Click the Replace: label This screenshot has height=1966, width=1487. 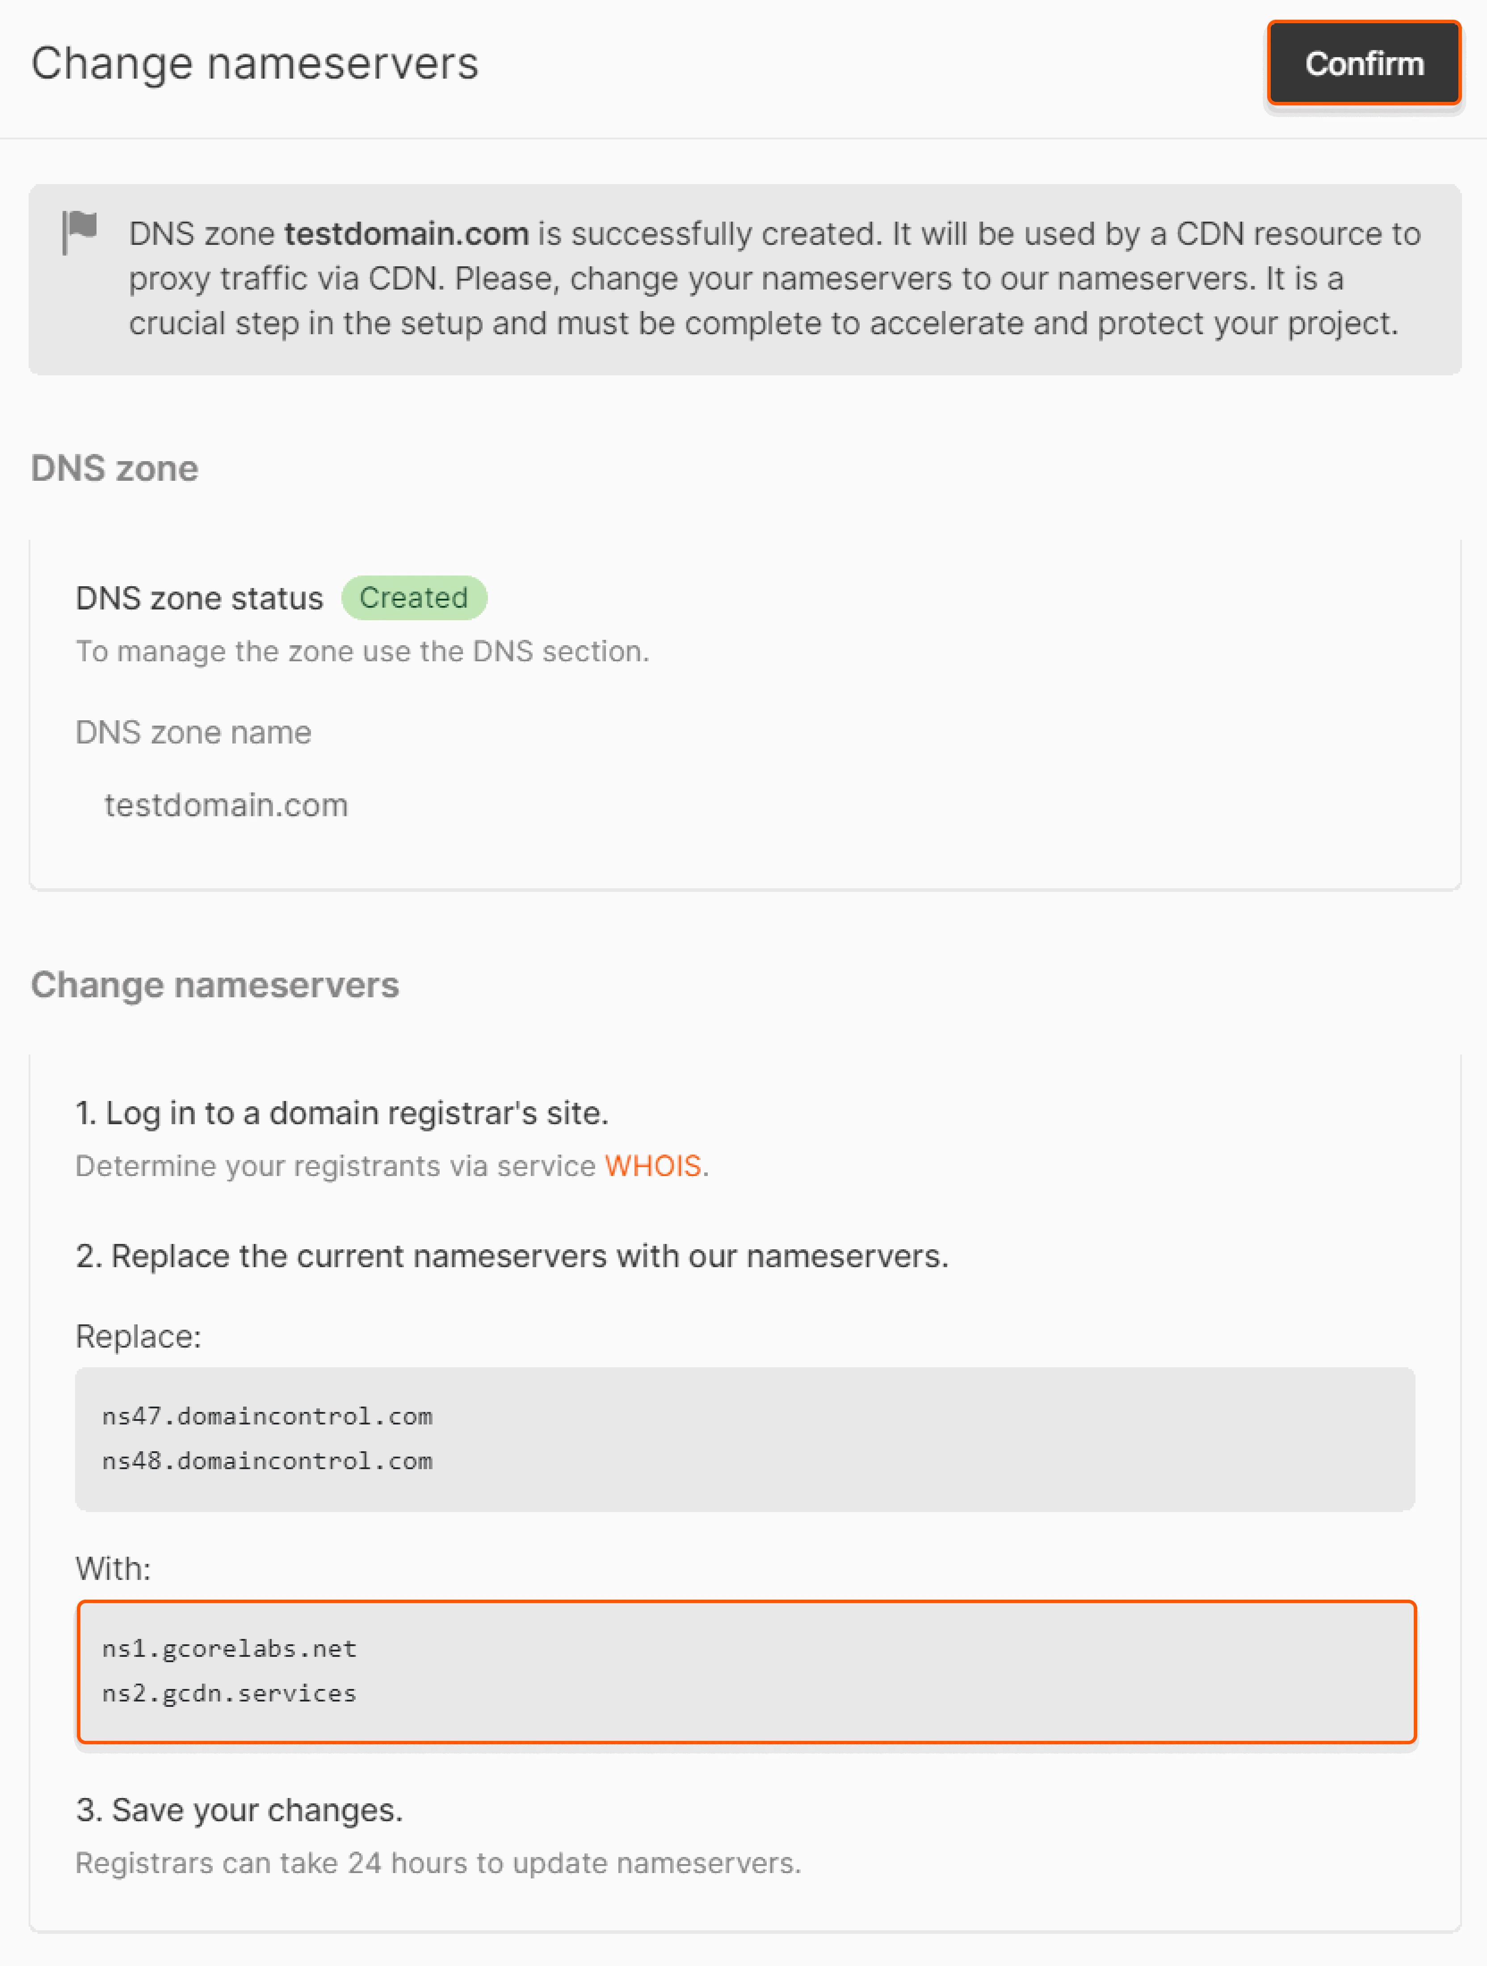(139, 1336)
